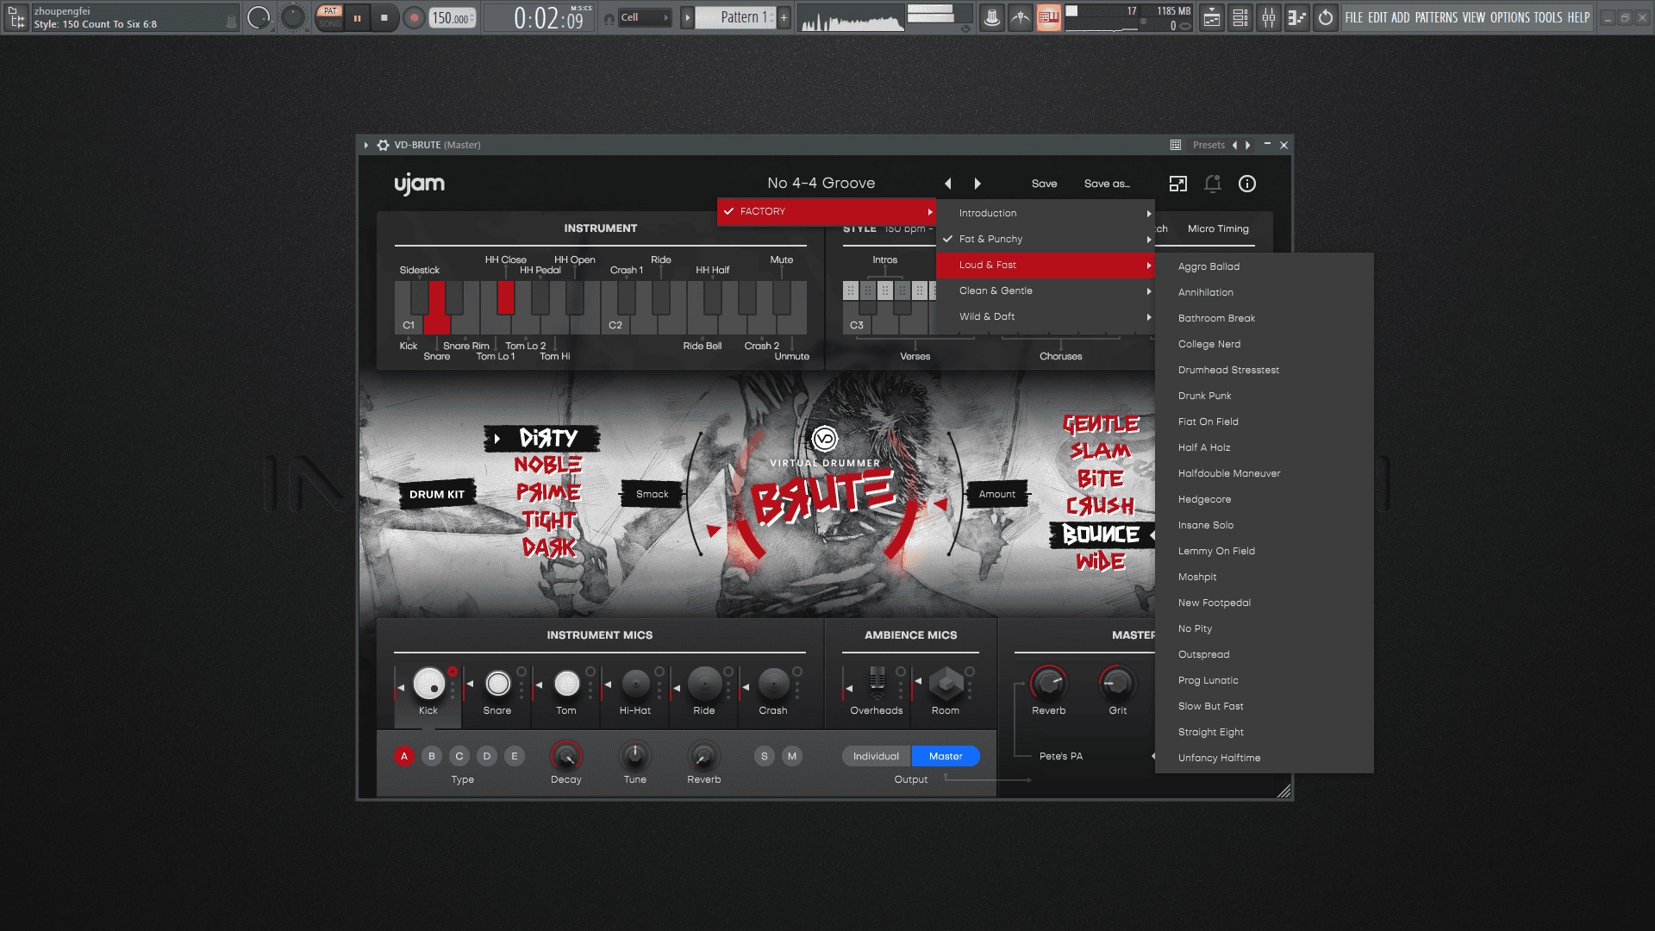The image size is (1655, 931).
Task: Adjust the Master Reverb knob
Action: point(1049,683)
